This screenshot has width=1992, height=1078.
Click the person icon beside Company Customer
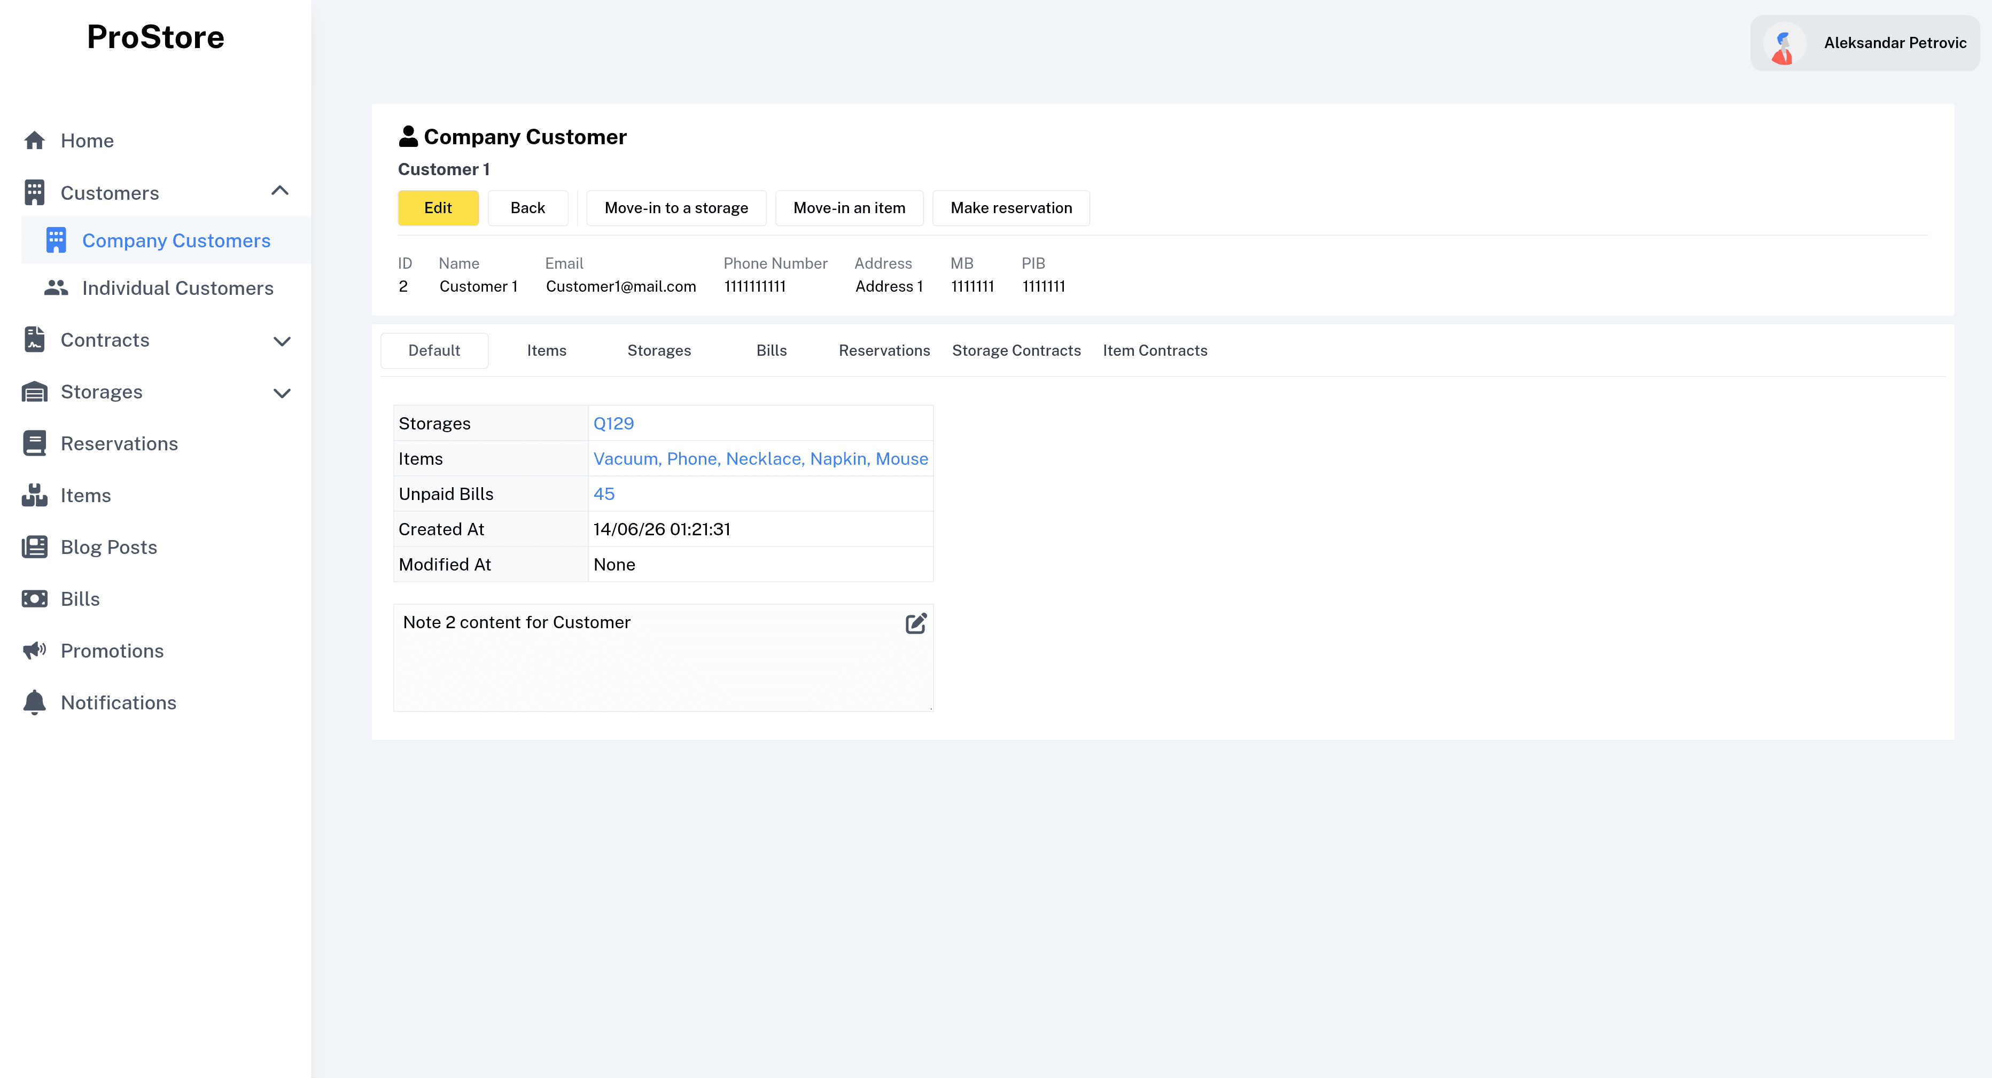pyautogui.click(x=408, y=136)
